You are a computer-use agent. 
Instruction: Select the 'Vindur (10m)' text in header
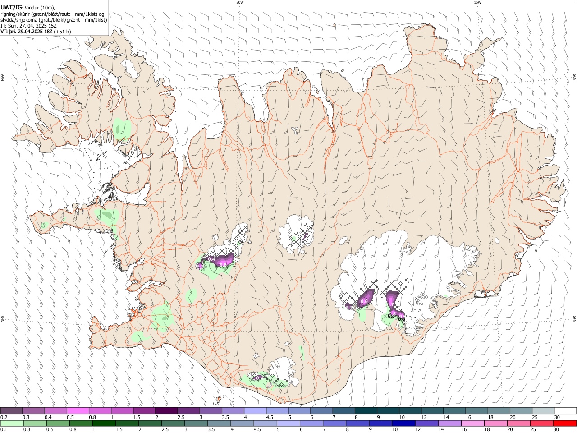pos(39,8)
